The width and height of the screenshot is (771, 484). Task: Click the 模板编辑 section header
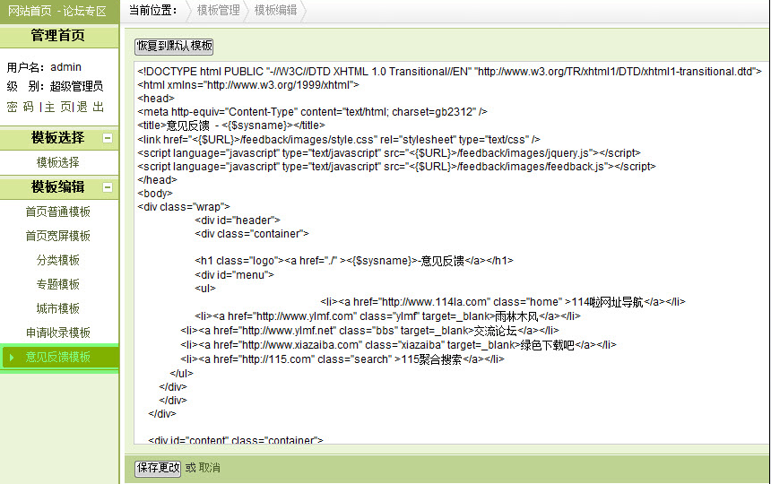click(x=58, y=186)
